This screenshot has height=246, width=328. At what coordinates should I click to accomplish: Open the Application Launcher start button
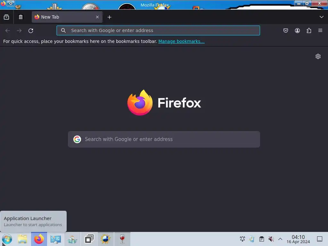(7, 239)
